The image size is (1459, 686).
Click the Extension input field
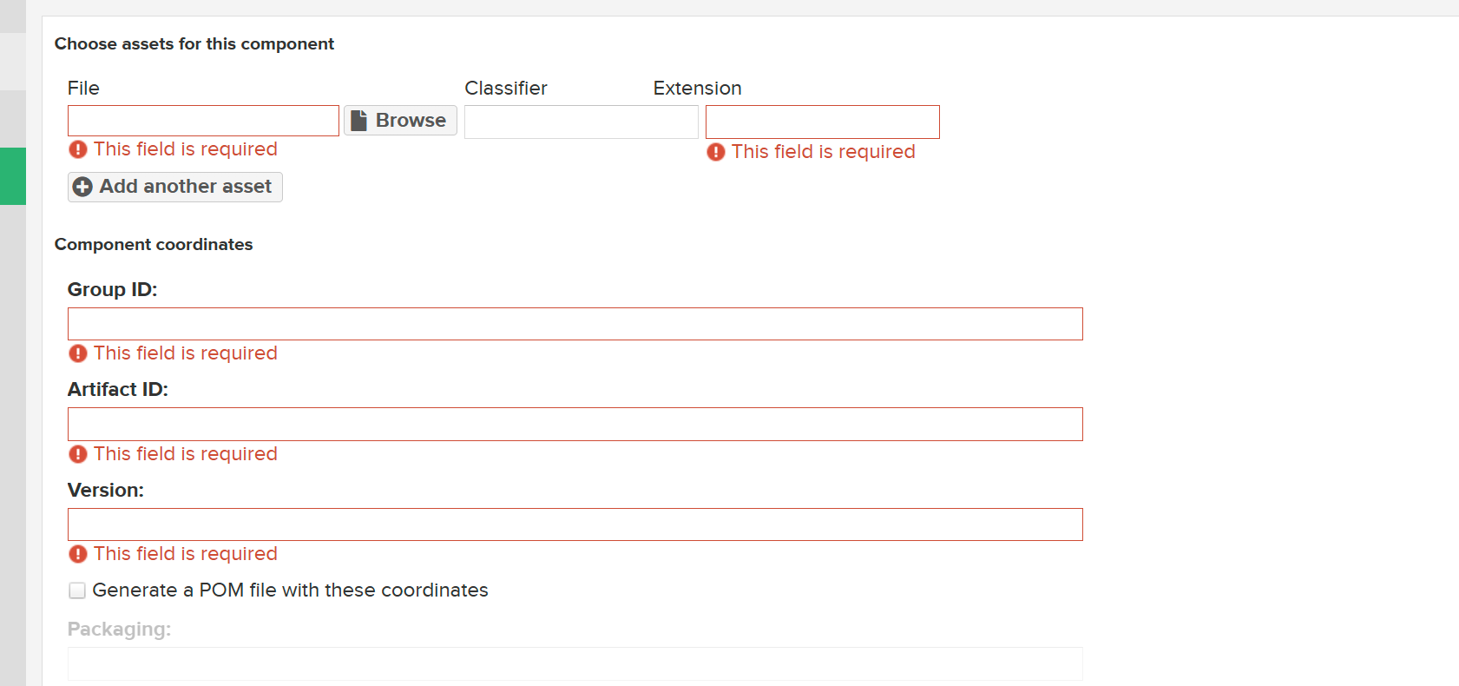(822, 122)
